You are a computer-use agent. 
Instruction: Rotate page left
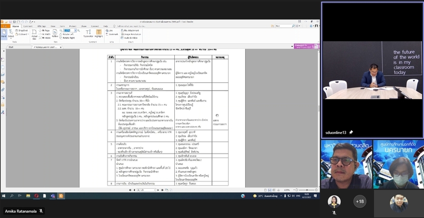click(x=67, y=34)
